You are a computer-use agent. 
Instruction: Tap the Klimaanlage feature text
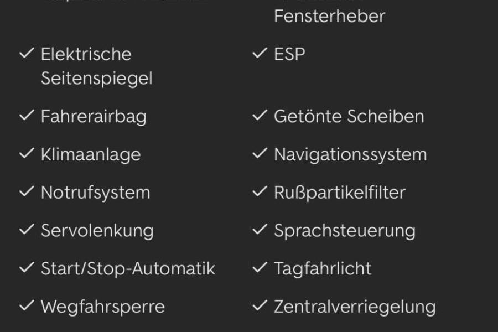point(90,154)
